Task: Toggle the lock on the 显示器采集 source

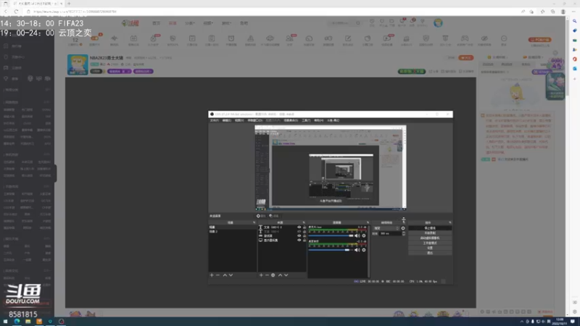Action: pyautogui.click(x=304, y=241)
